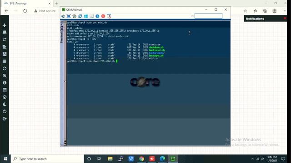Toggle night mode moon icon in EVE sidebar
Viewport: 291px width, 163px height.
pyautogui.click(x=5, y=105)
